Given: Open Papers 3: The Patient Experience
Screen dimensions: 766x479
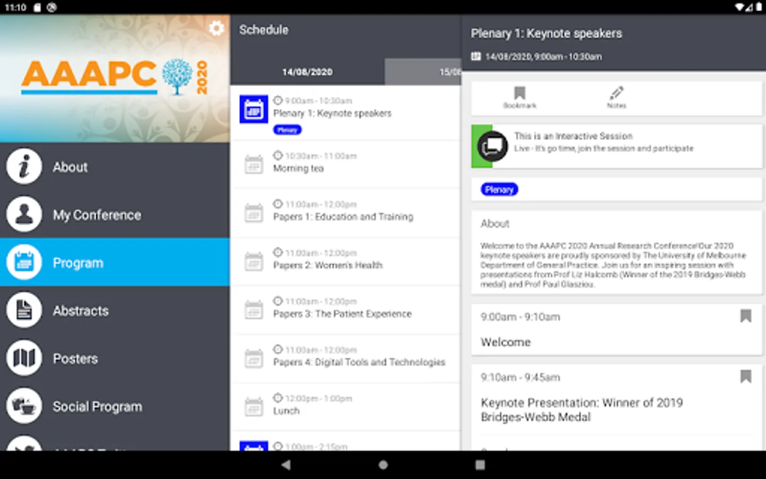Looking at the screenshot, I should click(x=346, y=310).
